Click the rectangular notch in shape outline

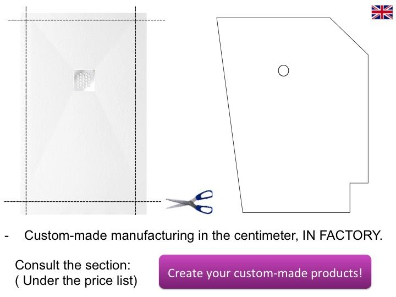[359, 197]
